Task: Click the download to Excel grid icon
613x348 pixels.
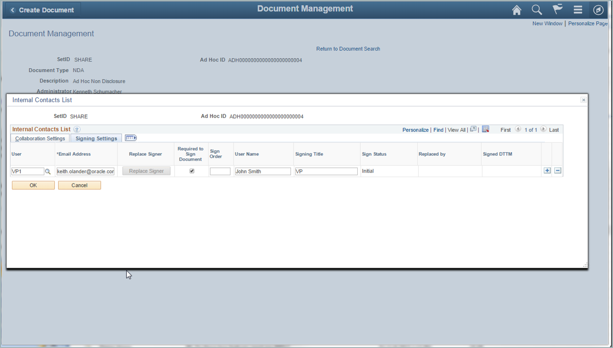Action: click(x=486, y=129)
